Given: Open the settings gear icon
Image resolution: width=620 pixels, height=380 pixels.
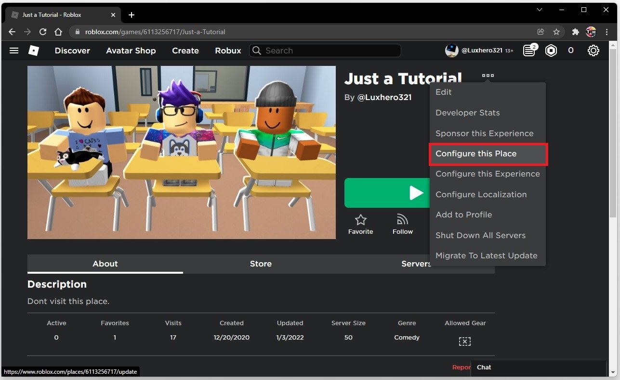Looking at the screenshot, I should [593, 51].
